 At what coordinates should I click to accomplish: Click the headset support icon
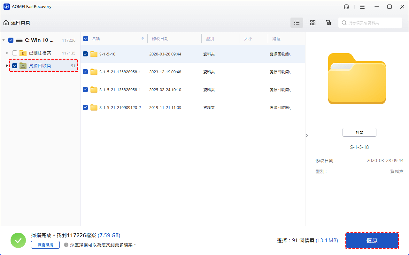[346, 7]
